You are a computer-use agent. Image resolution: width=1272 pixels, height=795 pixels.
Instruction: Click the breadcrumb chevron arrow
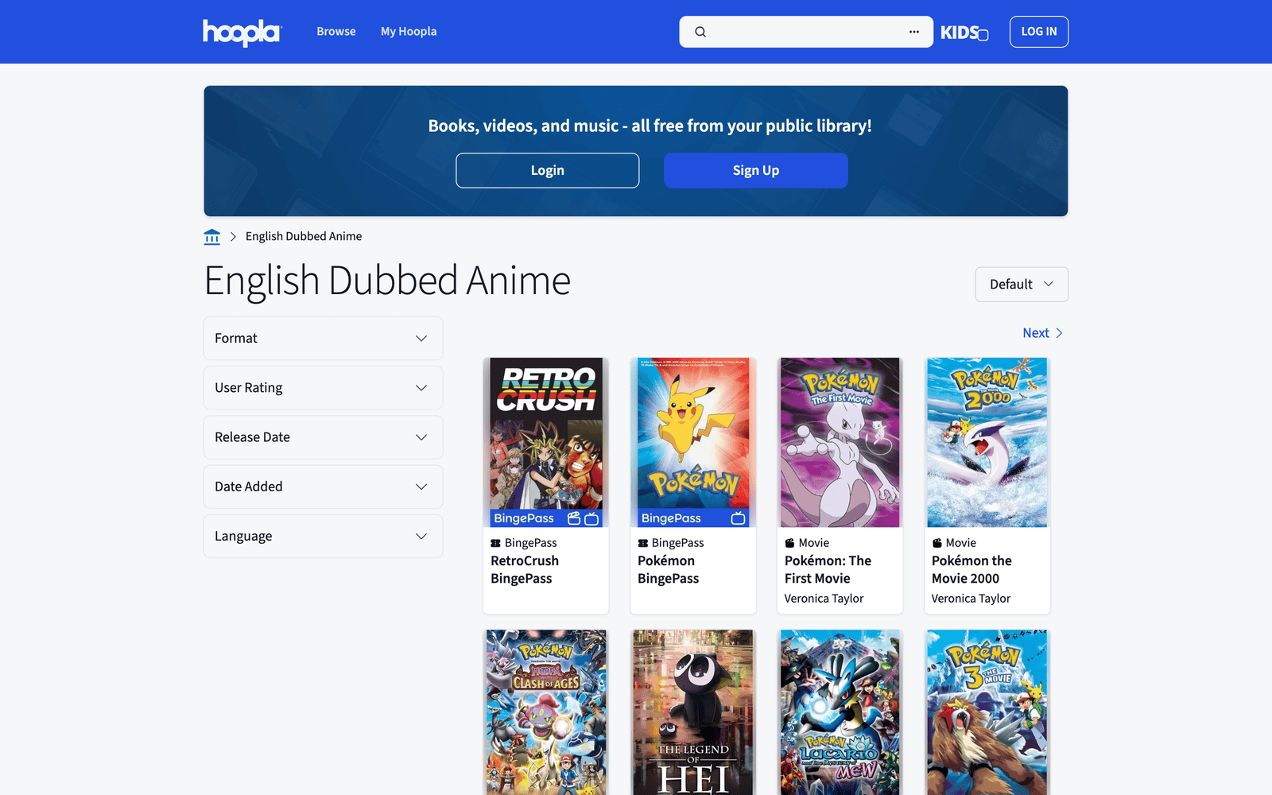pos(233,237)
